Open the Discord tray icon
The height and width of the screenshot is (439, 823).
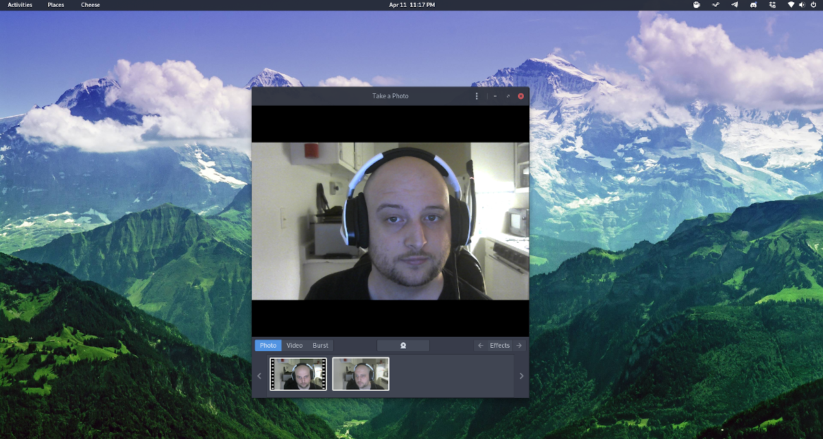pos(754,5)
